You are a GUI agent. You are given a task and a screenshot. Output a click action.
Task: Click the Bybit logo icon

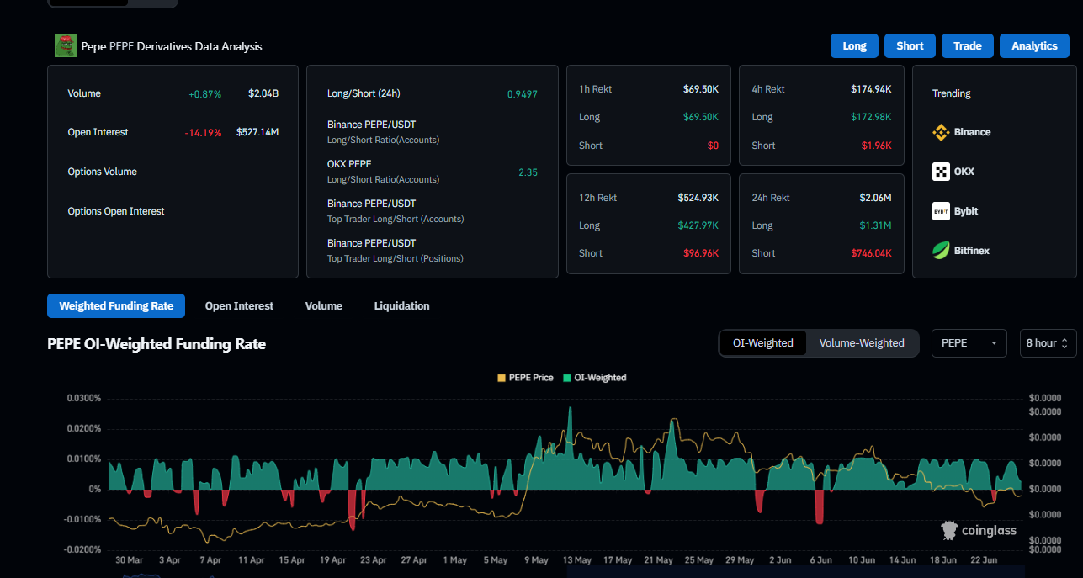point(941,211)
